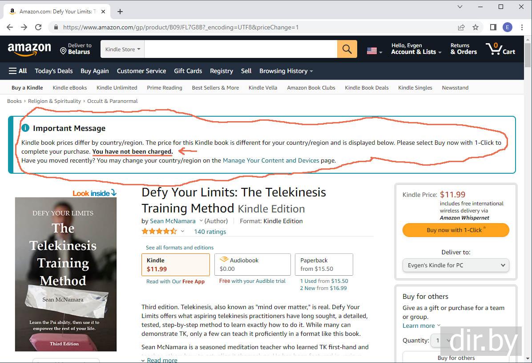Open Manage Your Content and Devices link

click(271, 160)
